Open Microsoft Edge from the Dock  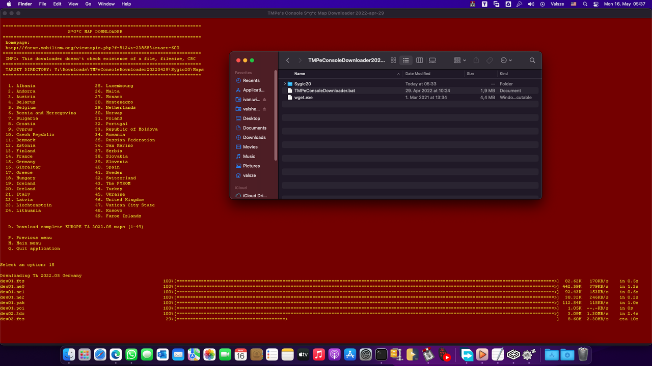pyautogui.click(x=116, y=354)
